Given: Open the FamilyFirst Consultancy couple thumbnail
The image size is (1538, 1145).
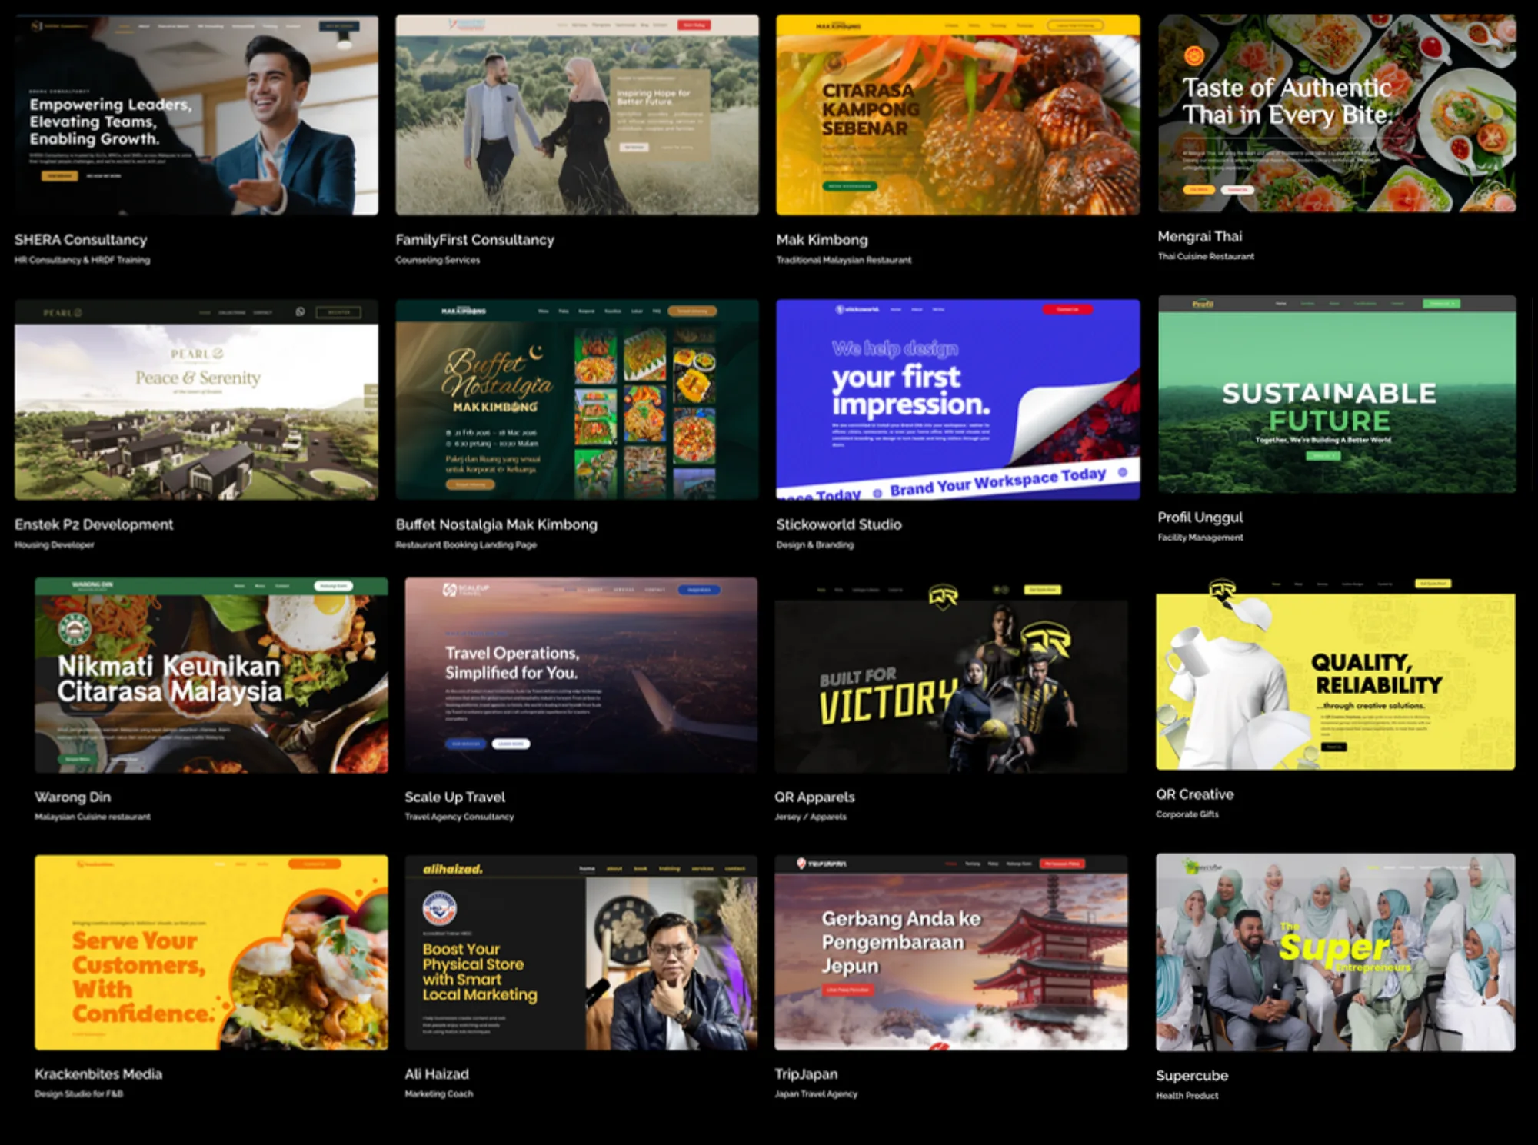Looking at the screenshot, I should [x=577, y=115].
